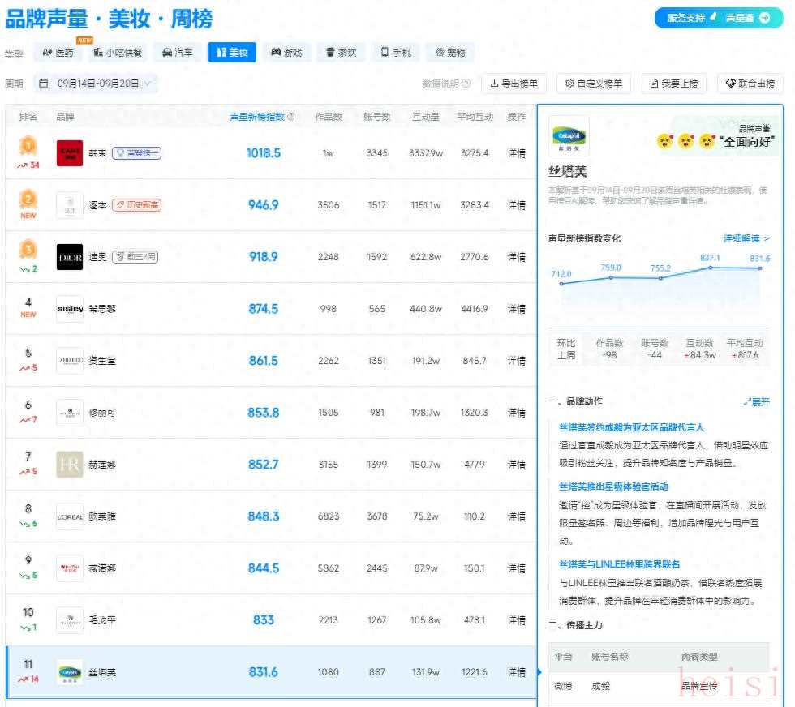This screenshot has height=707, width=795.
Task: Click the Sisley brand logo in row 4
Action: pyautogui.click(x=70, y=309)
